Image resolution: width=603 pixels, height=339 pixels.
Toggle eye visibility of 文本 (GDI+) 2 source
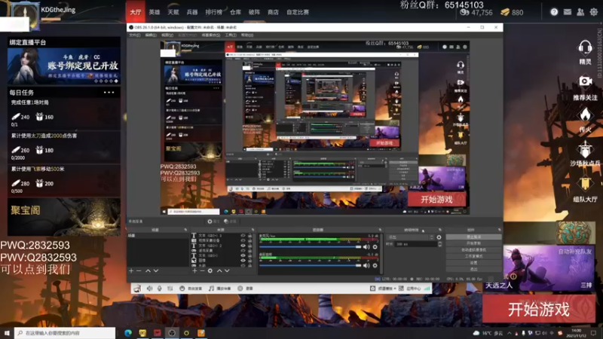(243, 246)
